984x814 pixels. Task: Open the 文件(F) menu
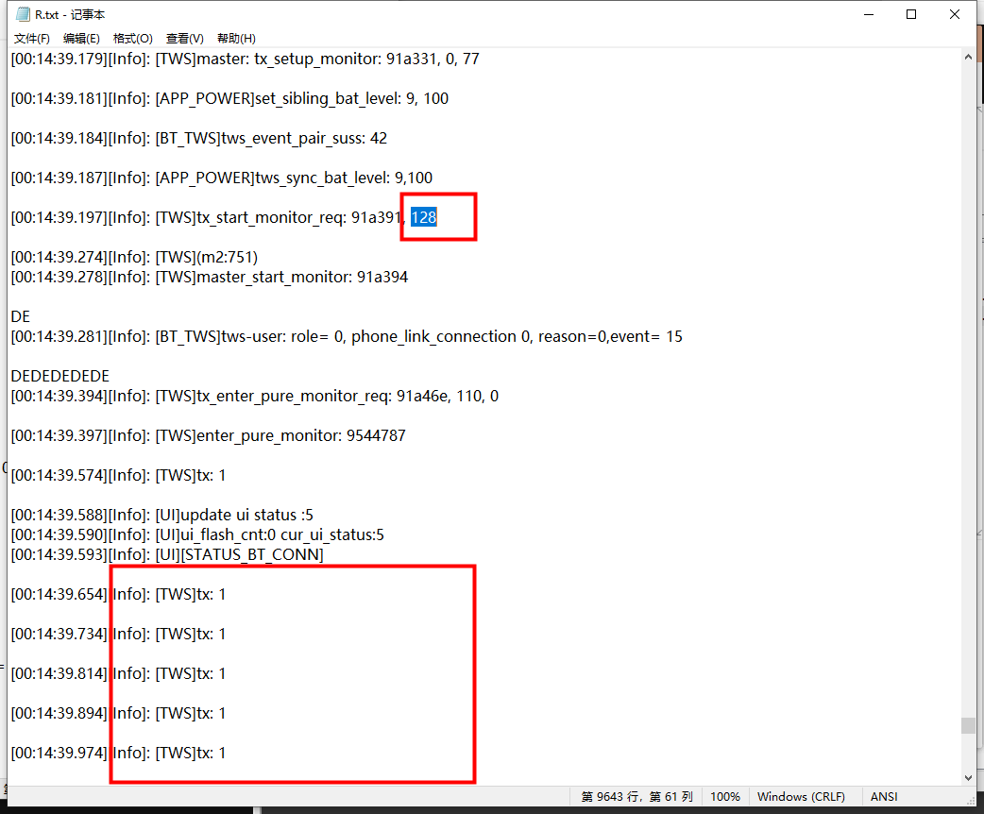tap(32, 39)
